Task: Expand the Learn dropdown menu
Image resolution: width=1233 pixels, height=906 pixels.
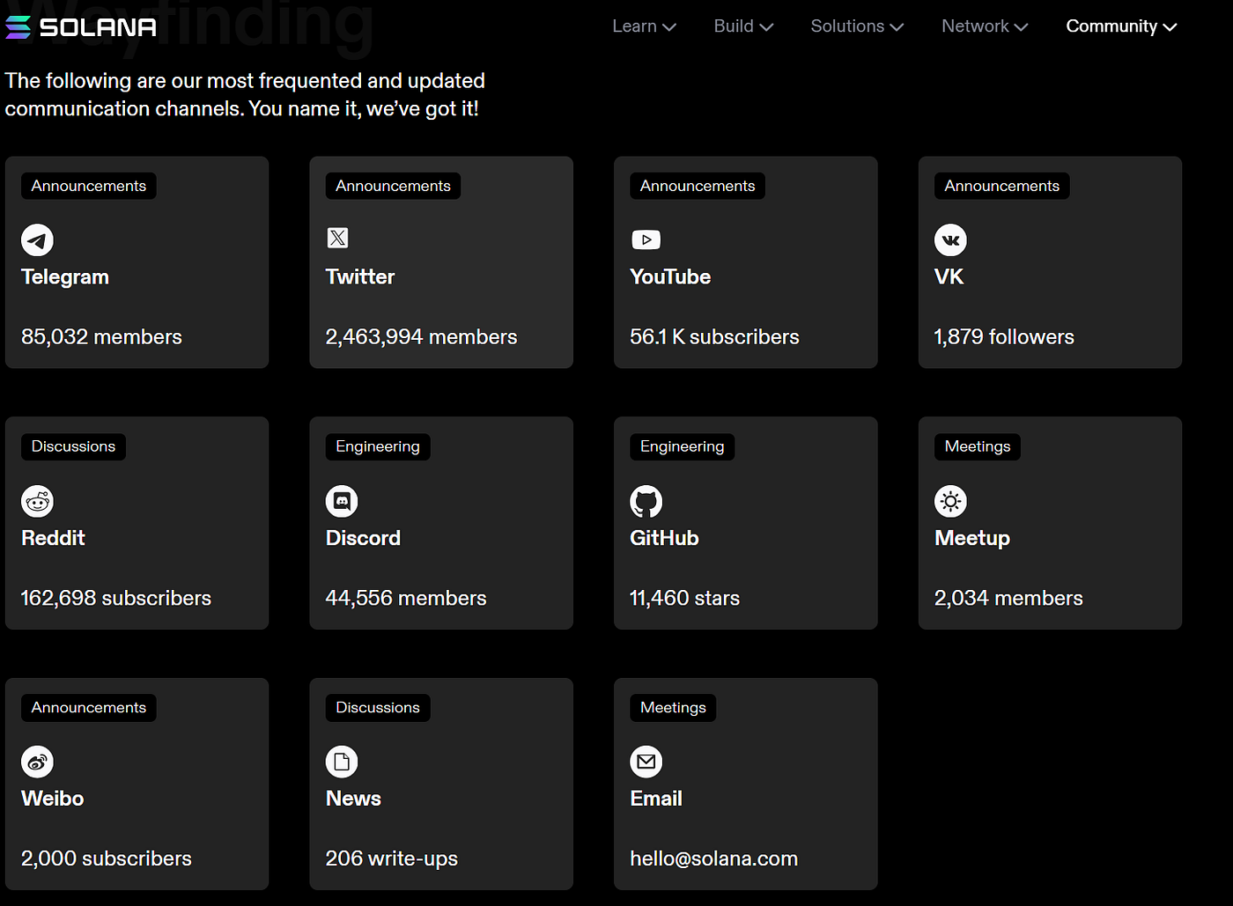Action: point(644,26)
